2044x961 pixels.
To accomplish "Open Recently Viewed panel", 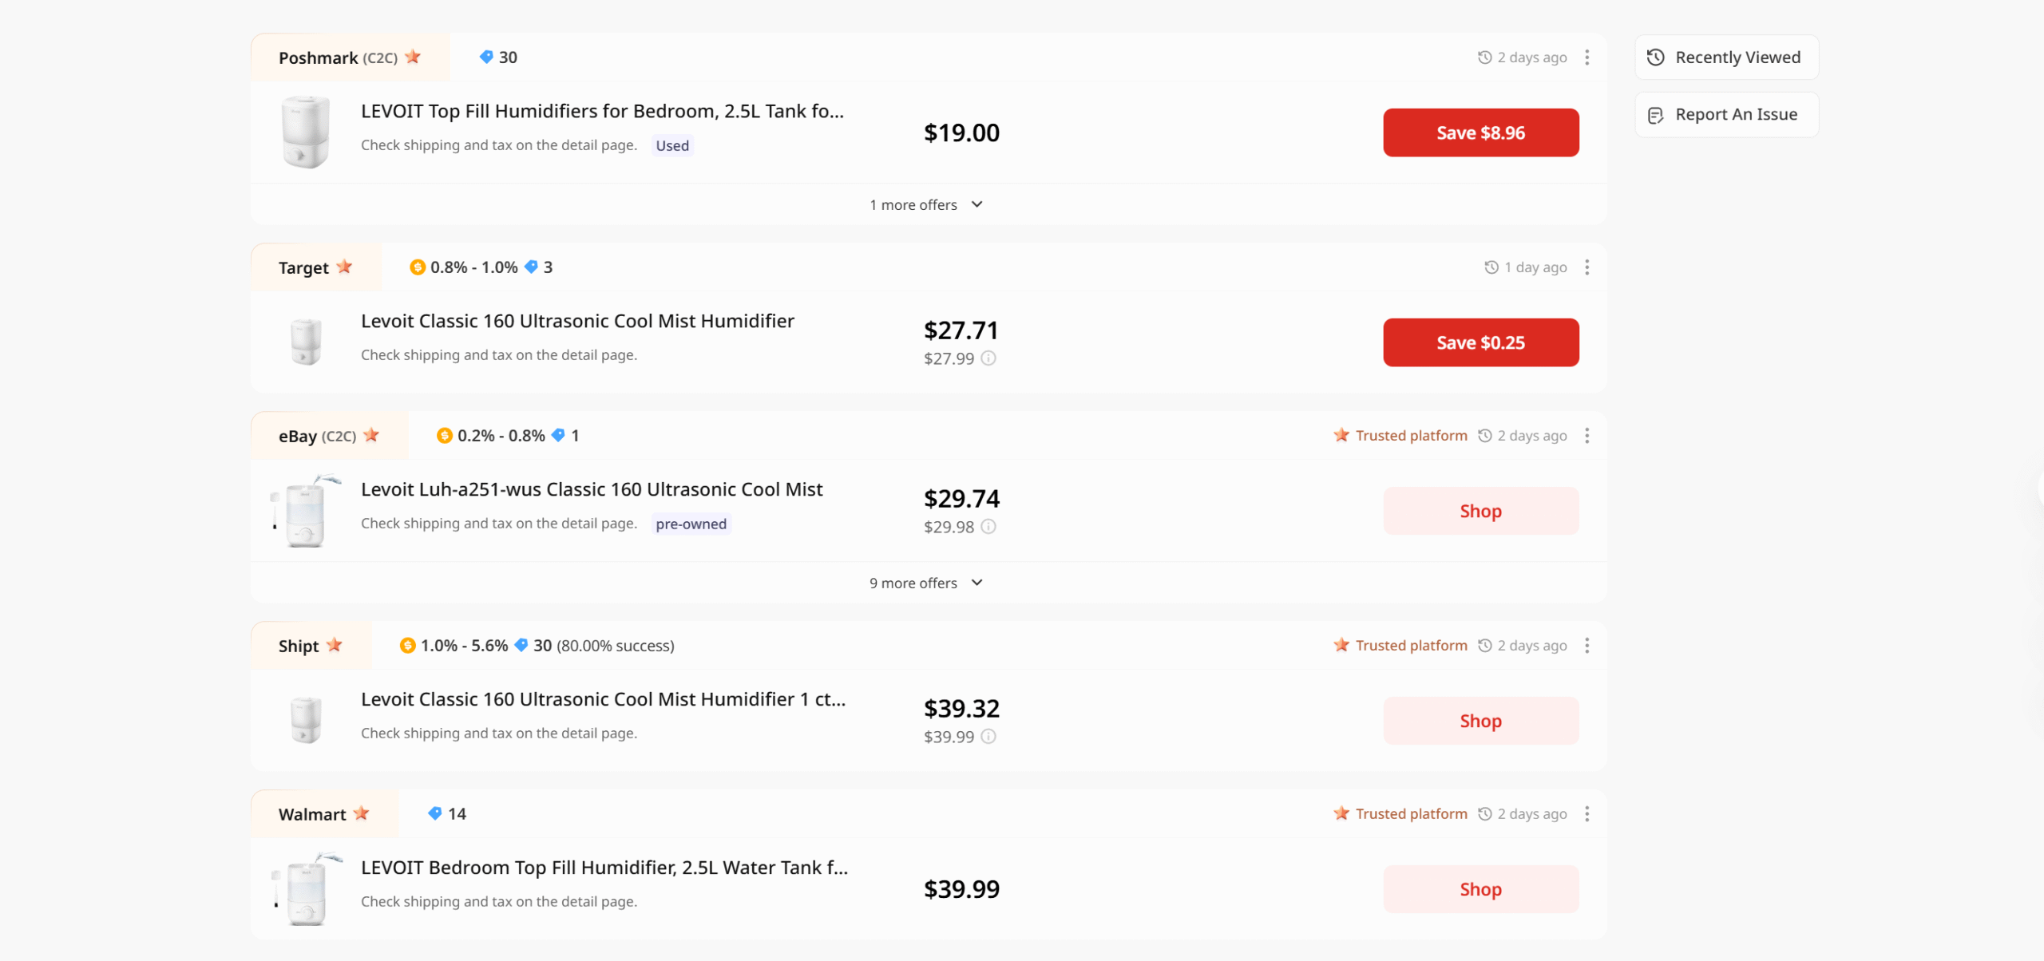I will point(1726,57).
